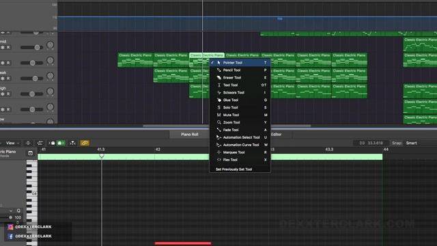This screenshot has height=246, width=437.
Task: Select Text Tool from the popup menu
Action: click(240, 85)
